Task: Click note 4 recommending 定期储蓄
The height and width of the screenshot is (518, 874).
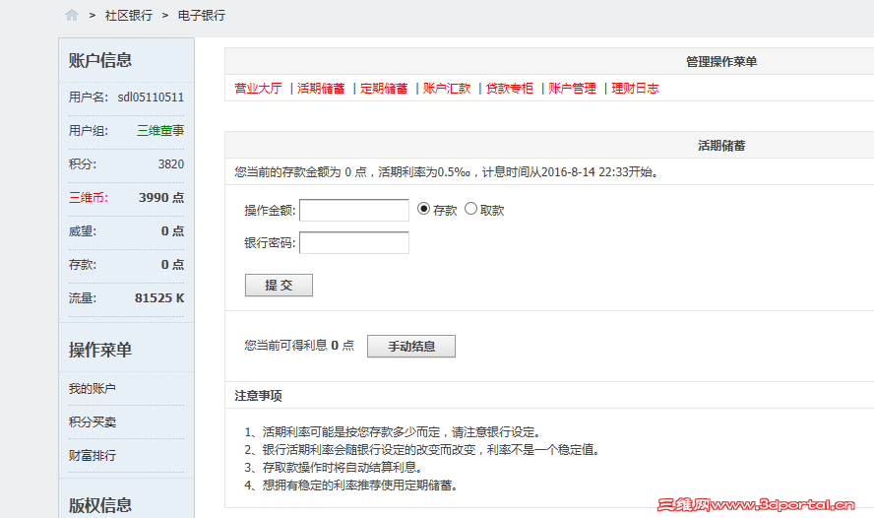Action: point(352,486)
